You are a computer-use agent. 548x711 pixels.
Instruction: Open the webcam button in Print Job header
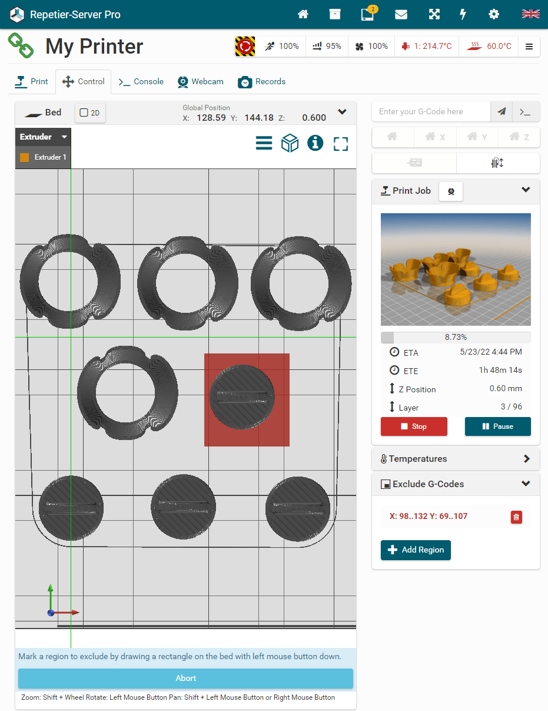[451, 191]
